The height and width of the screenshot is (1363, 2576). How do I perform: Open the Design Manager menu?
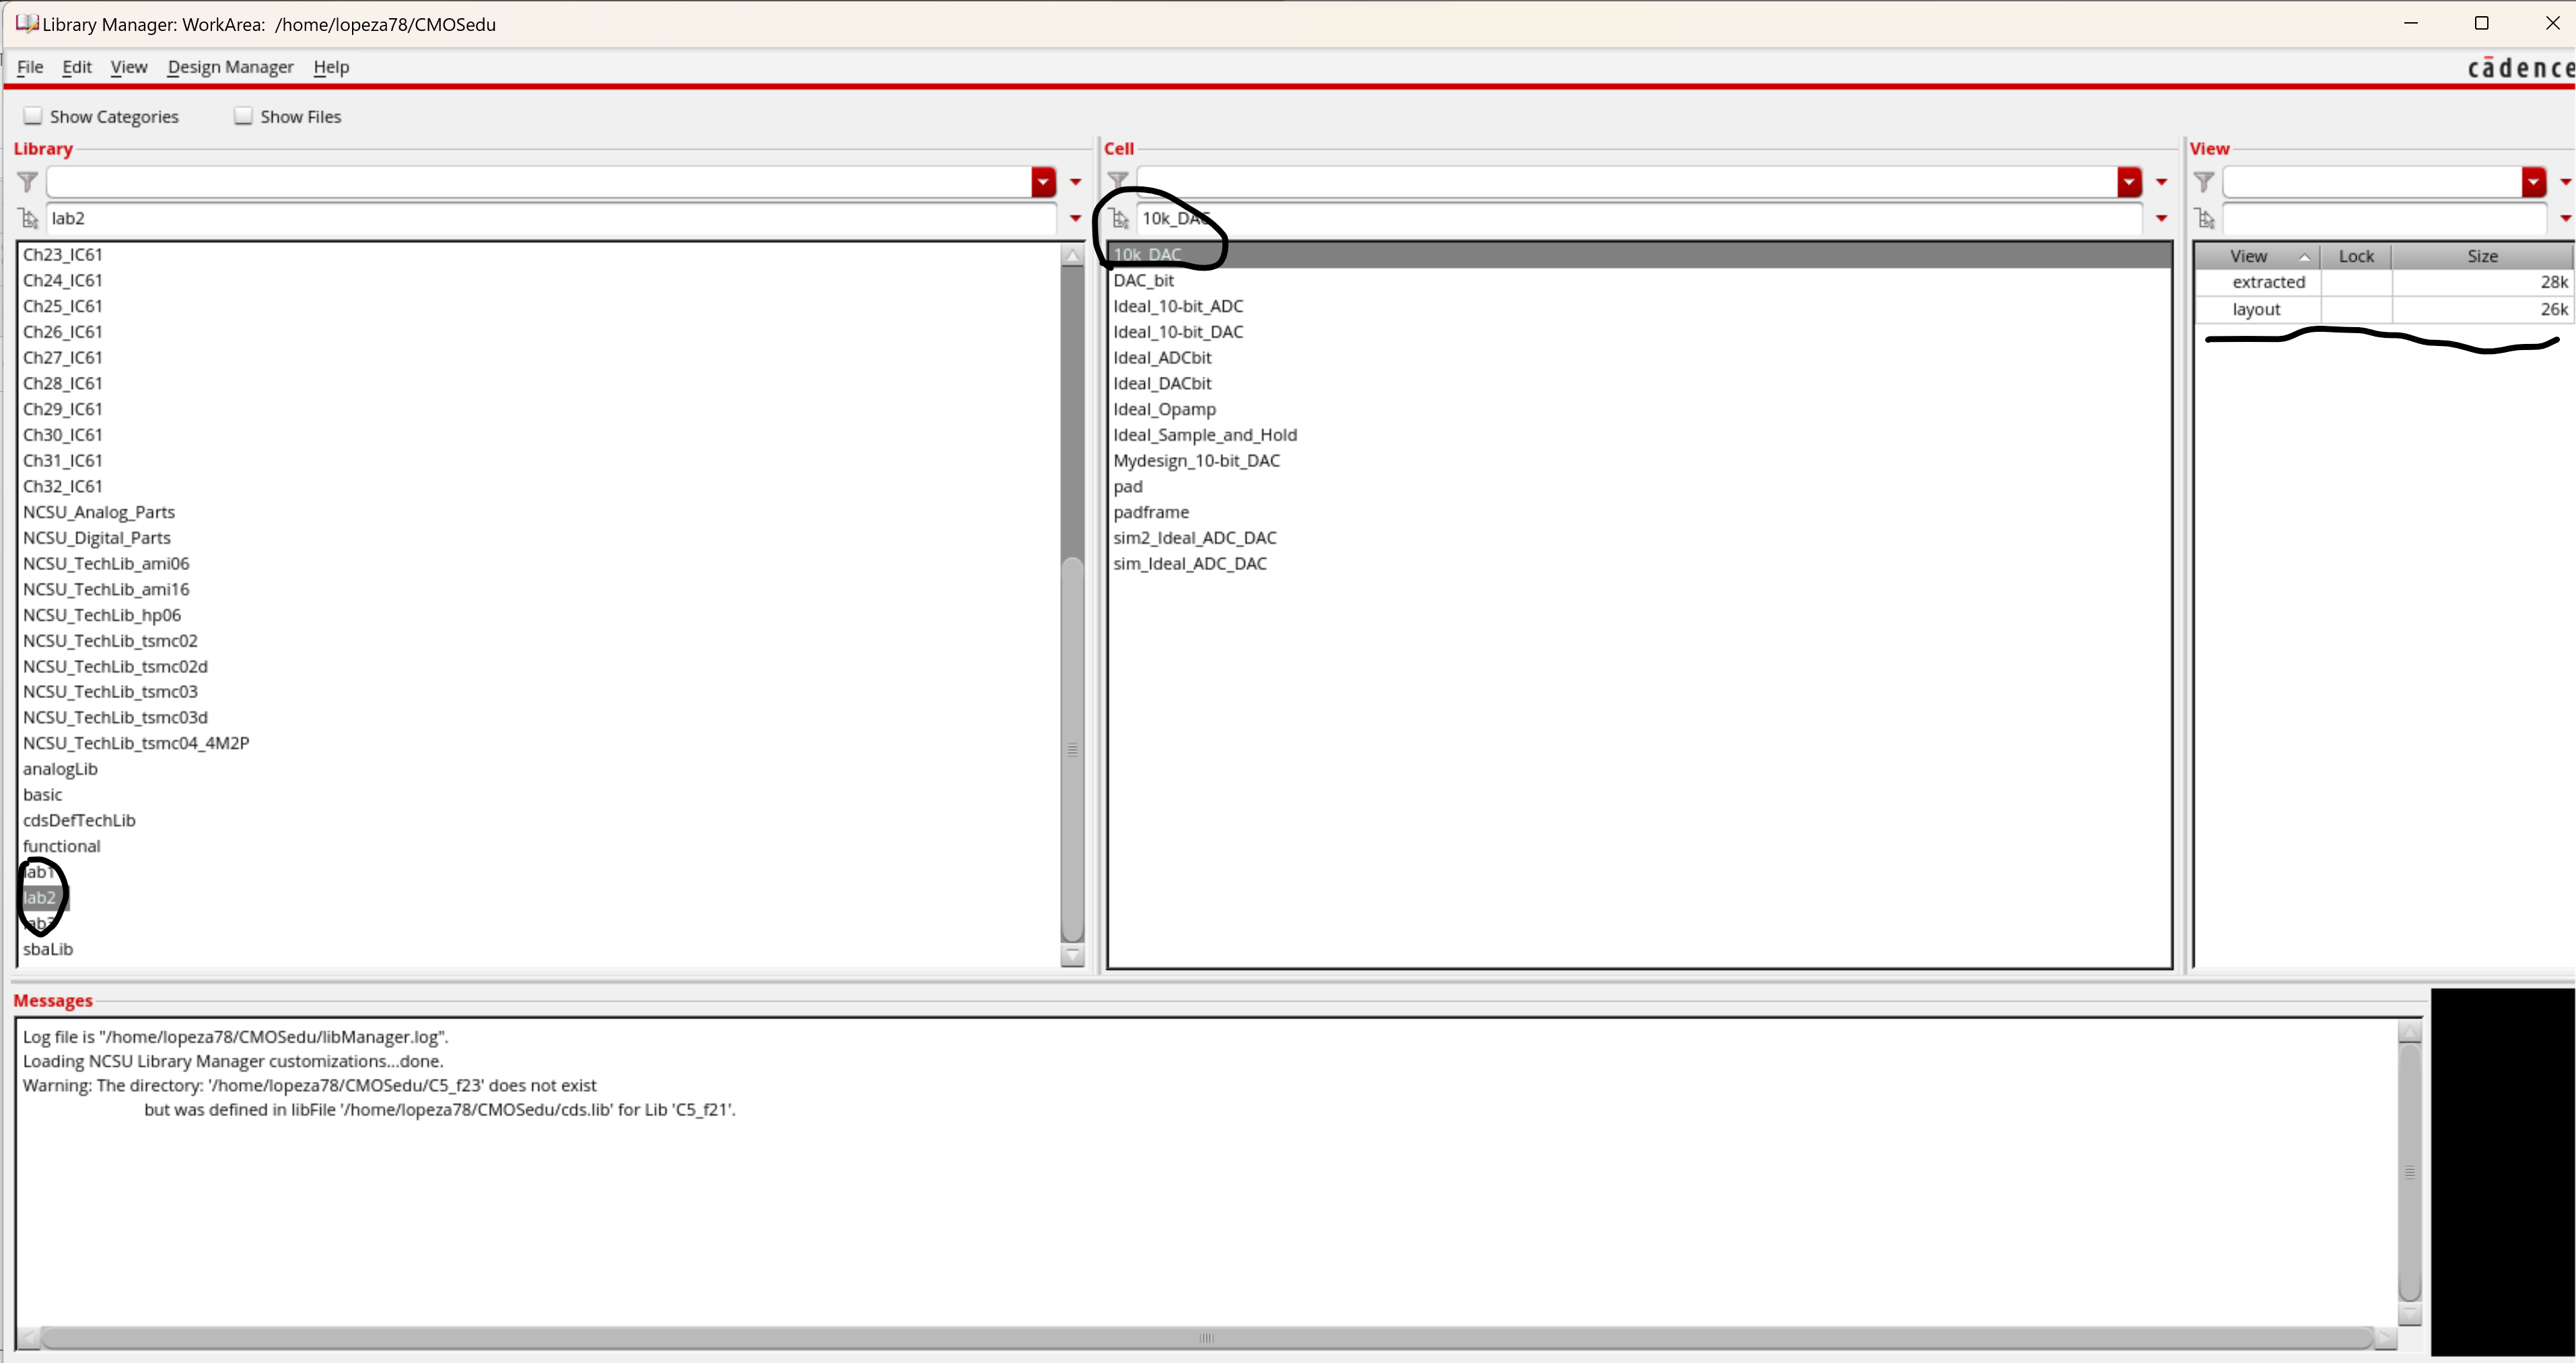[230, 67]
